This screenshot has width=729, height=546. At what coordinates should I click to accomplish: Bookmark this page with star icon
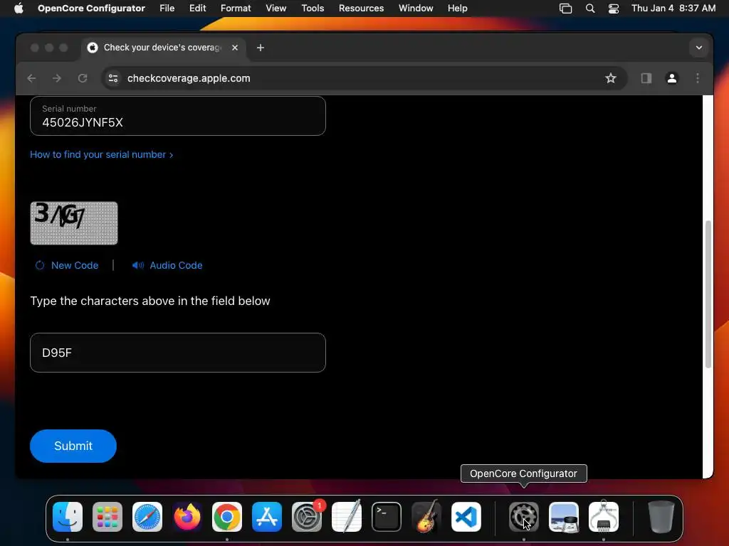click(x=610, y=78)
